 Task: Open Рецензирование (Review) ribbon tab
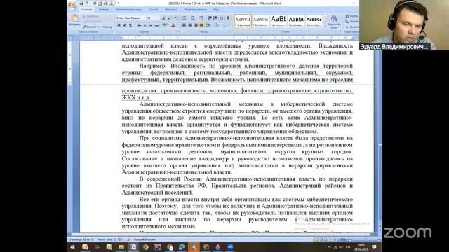click(195, 10)
